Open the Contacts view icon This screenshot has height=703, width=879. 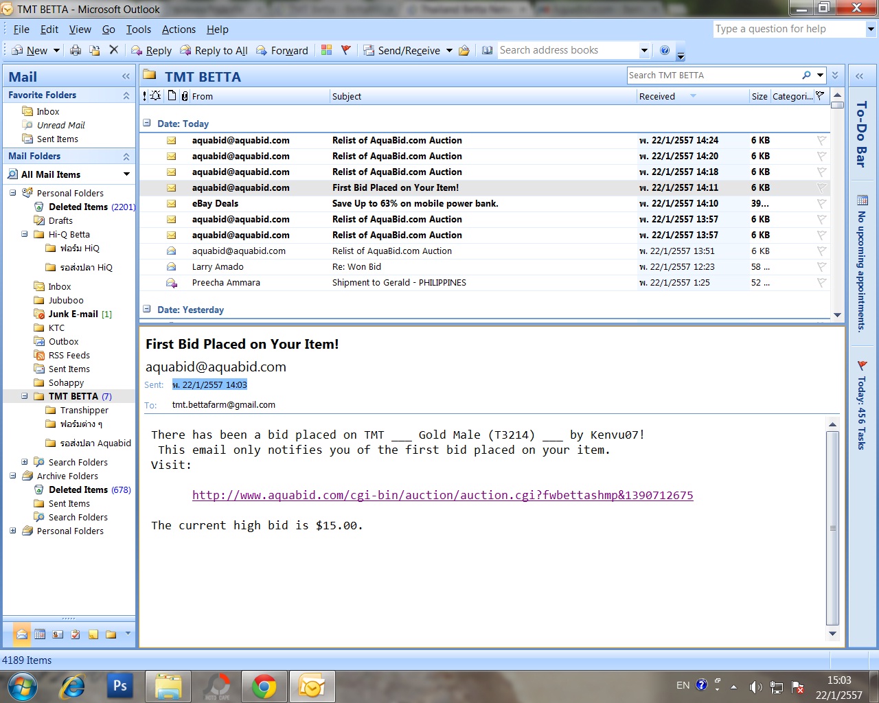(58, 634)
